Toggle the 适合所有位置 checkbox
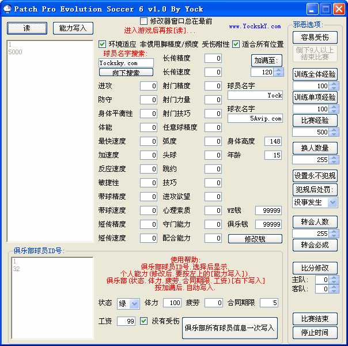The image size is (348, 346). click(236, 44)
